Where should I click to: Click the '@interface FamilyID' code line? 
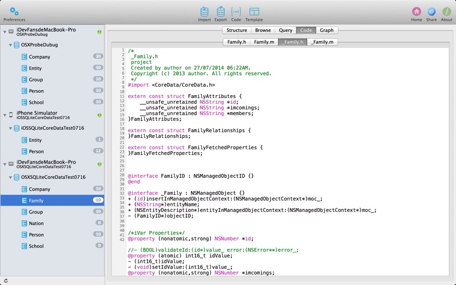[191, 176]
